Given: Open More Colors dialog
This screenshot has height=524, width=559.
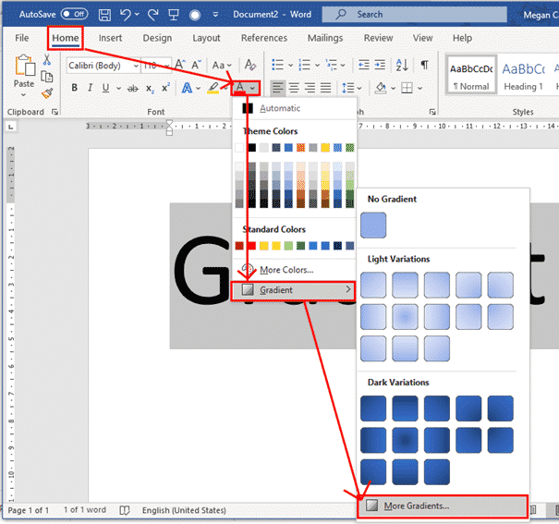Looking at the screenshot, I should coord(286,269).
